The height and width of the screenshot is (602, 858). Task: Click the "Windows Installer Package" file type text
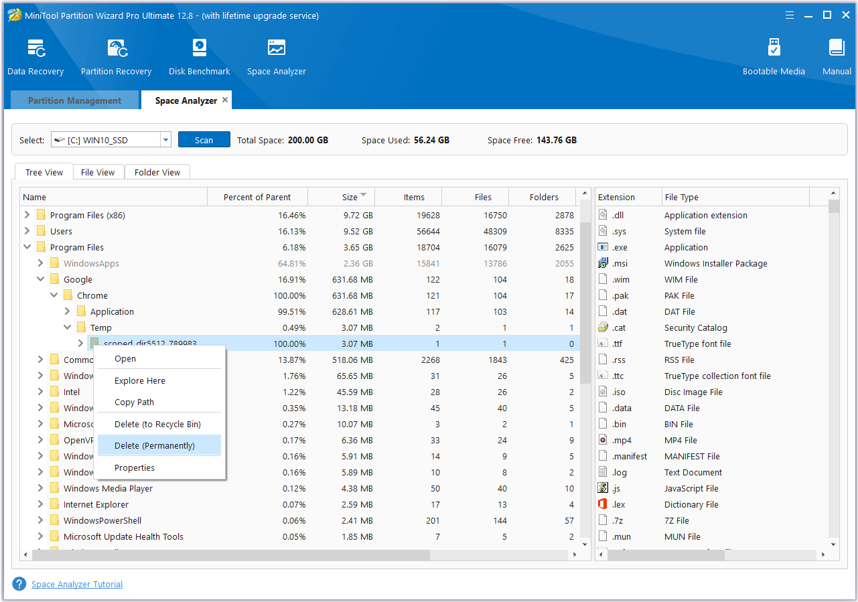[x=715, y=263]
